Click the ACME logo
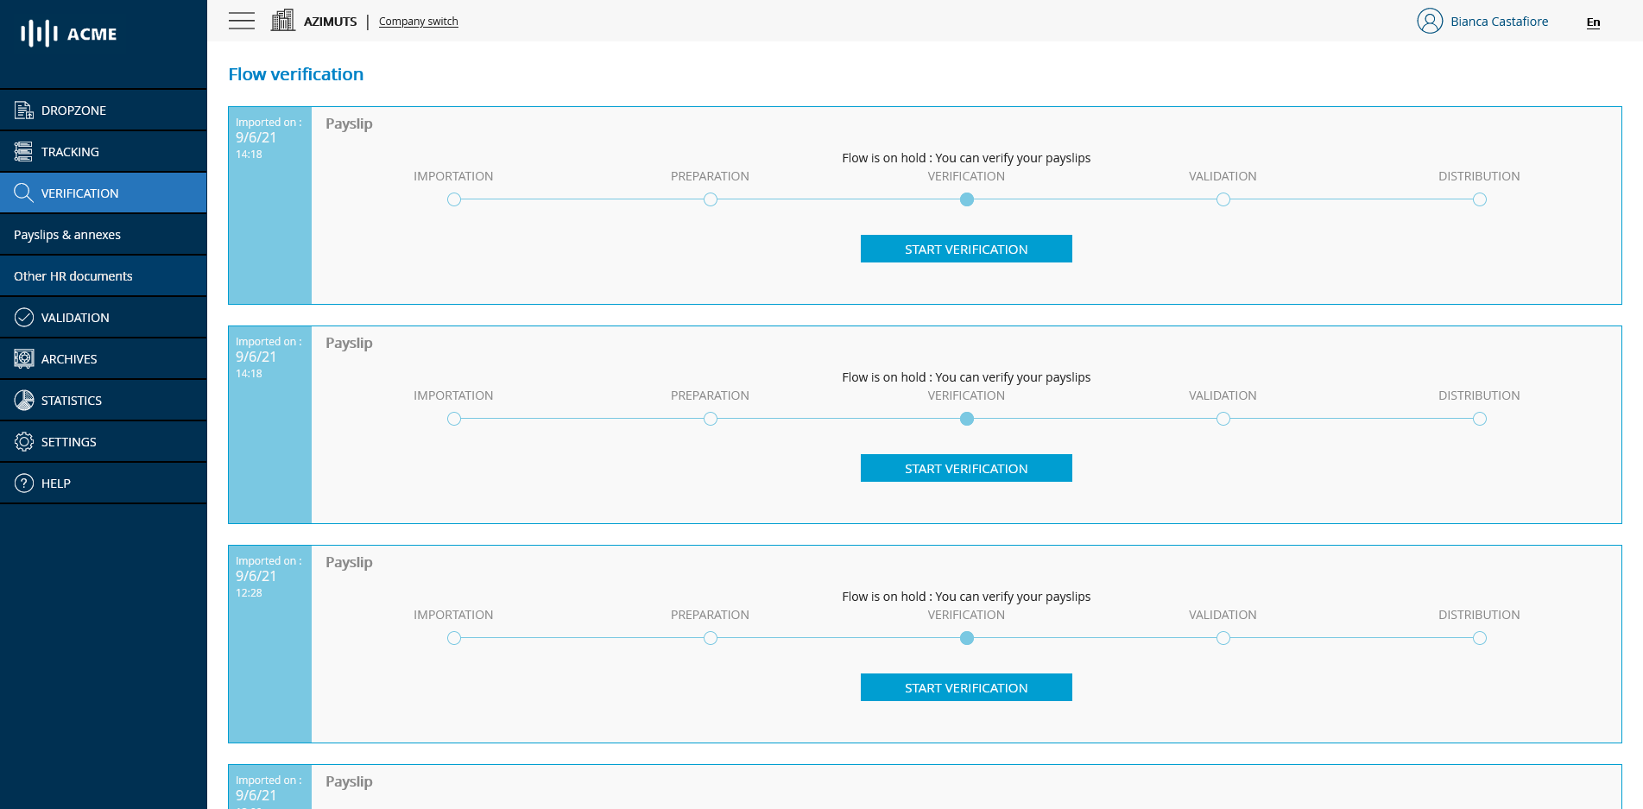Screen dimensions: 1643x809 point(69,34)
